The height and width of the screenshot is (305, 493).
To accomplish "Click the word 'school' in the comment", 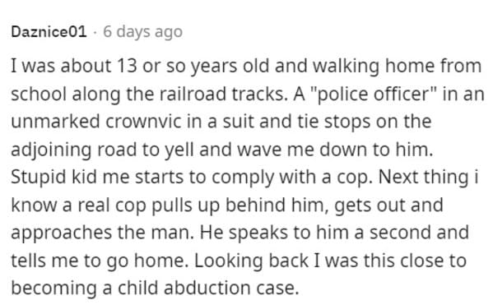I will tap(39, 94).
